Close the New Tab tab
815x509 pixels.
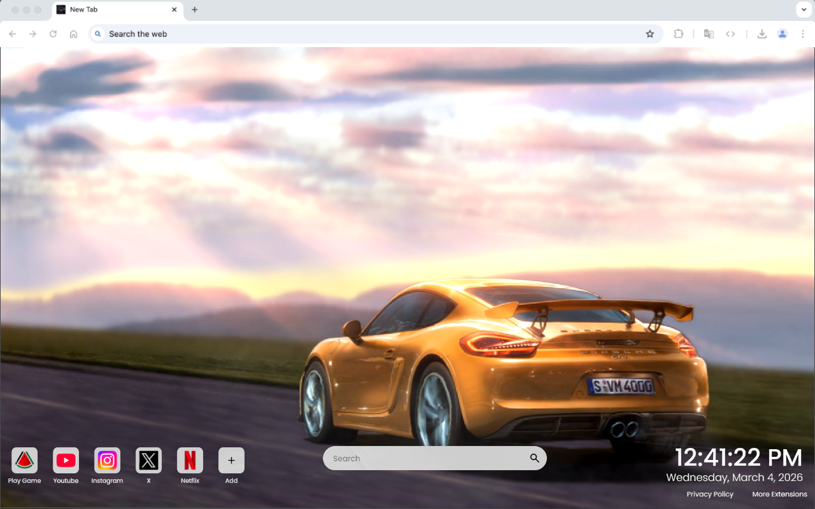(174, 10)
